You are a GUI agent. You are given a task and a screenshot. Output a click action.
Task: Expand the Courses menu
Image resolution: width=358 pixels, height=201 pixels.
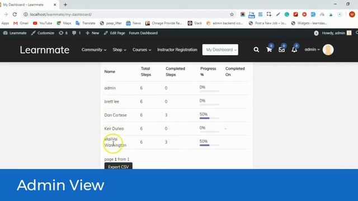point(142,50)
